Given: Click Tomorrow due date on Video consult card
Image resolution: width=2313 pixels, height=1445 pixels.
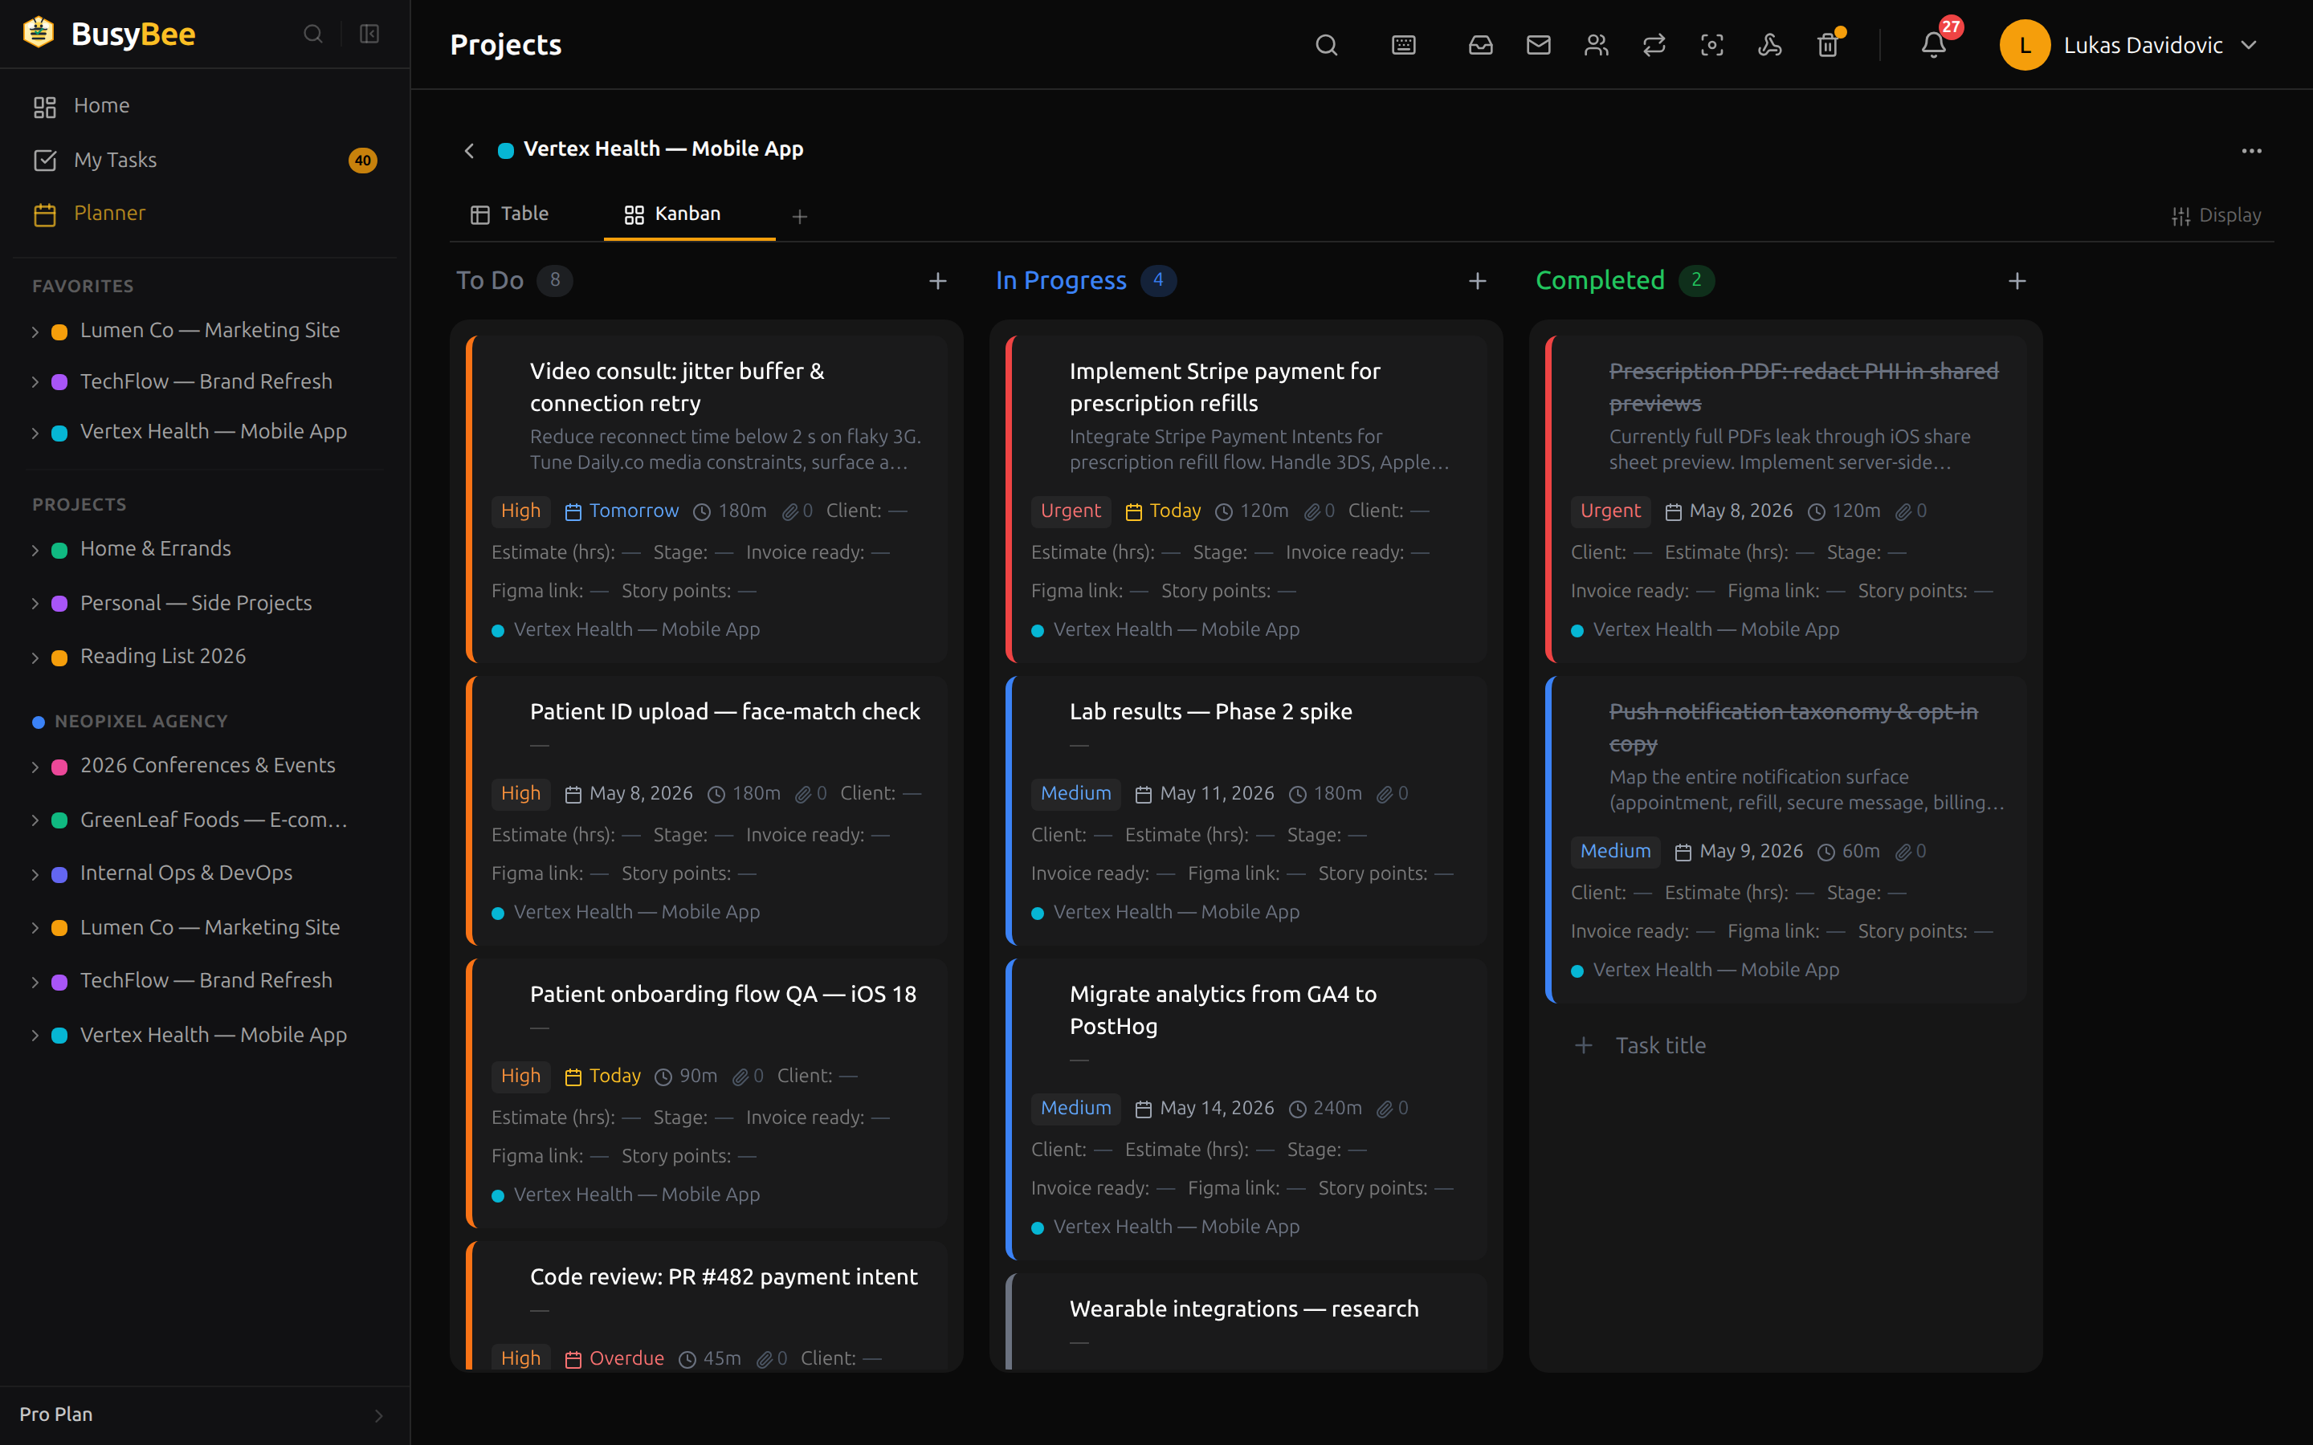Looking at the screenshot, I should (x=622, y=511).
